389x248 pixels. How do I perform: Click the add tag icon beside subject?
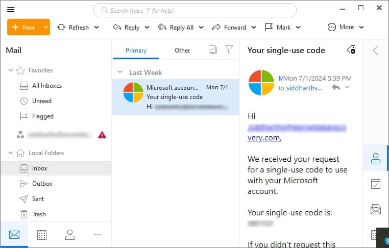coord(351,49)
